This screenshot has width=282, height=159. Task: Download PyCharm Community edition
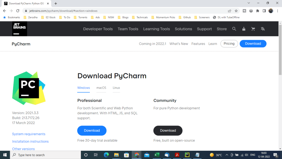pos(168,131)
